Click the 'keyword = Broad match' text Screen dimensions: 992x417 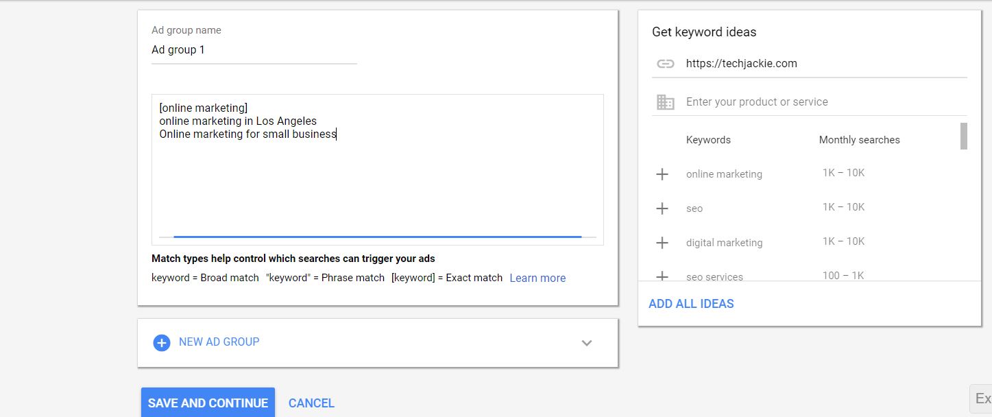tap(205, 278)
